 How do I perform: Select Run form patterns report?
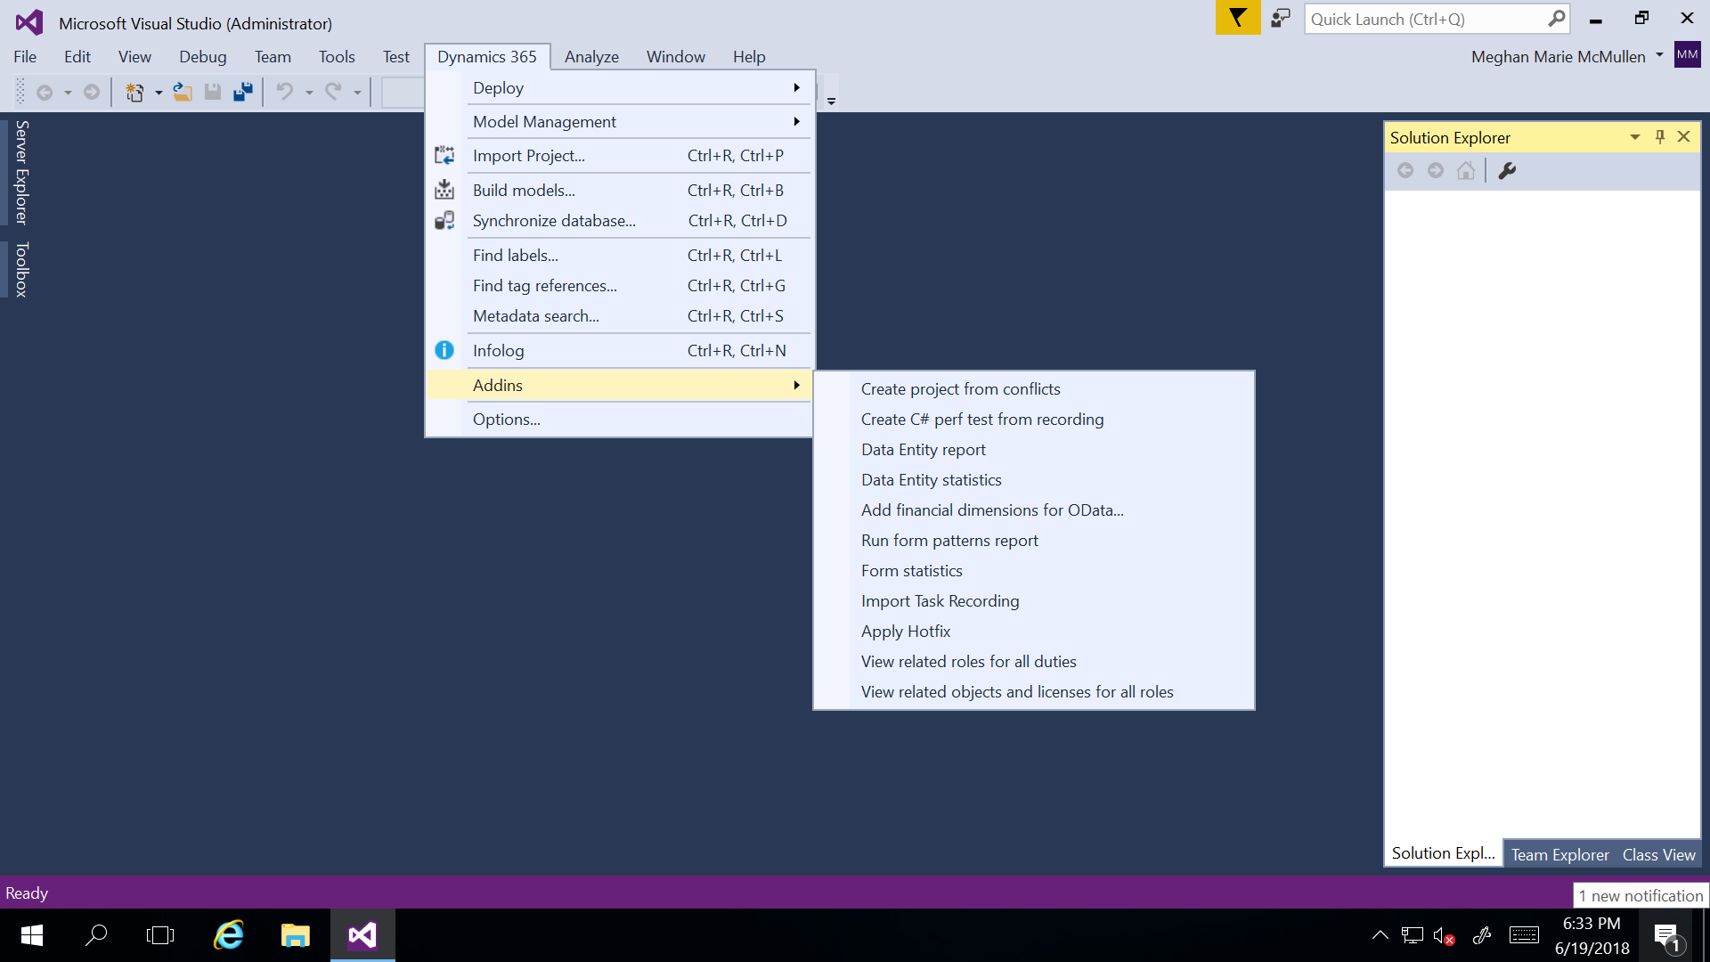coord(949,539)
